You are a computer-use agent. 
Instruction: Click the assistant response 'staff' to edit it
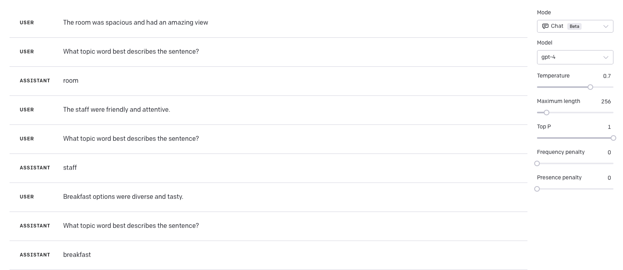point(70,168)
